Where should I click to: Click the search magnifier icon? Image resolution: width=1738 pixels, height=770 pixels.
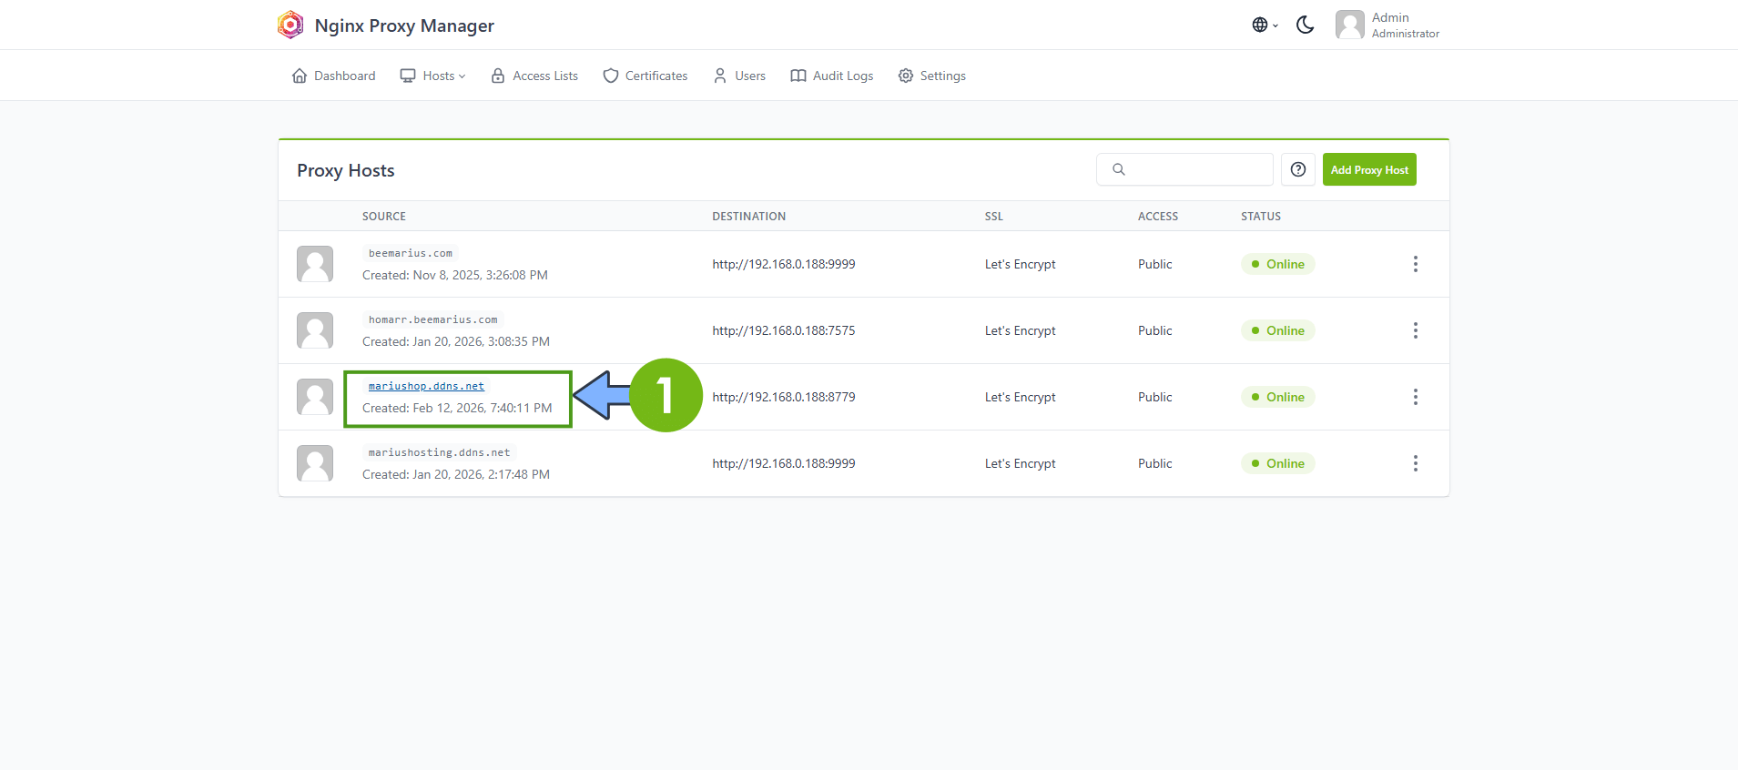click(1119, 169)
